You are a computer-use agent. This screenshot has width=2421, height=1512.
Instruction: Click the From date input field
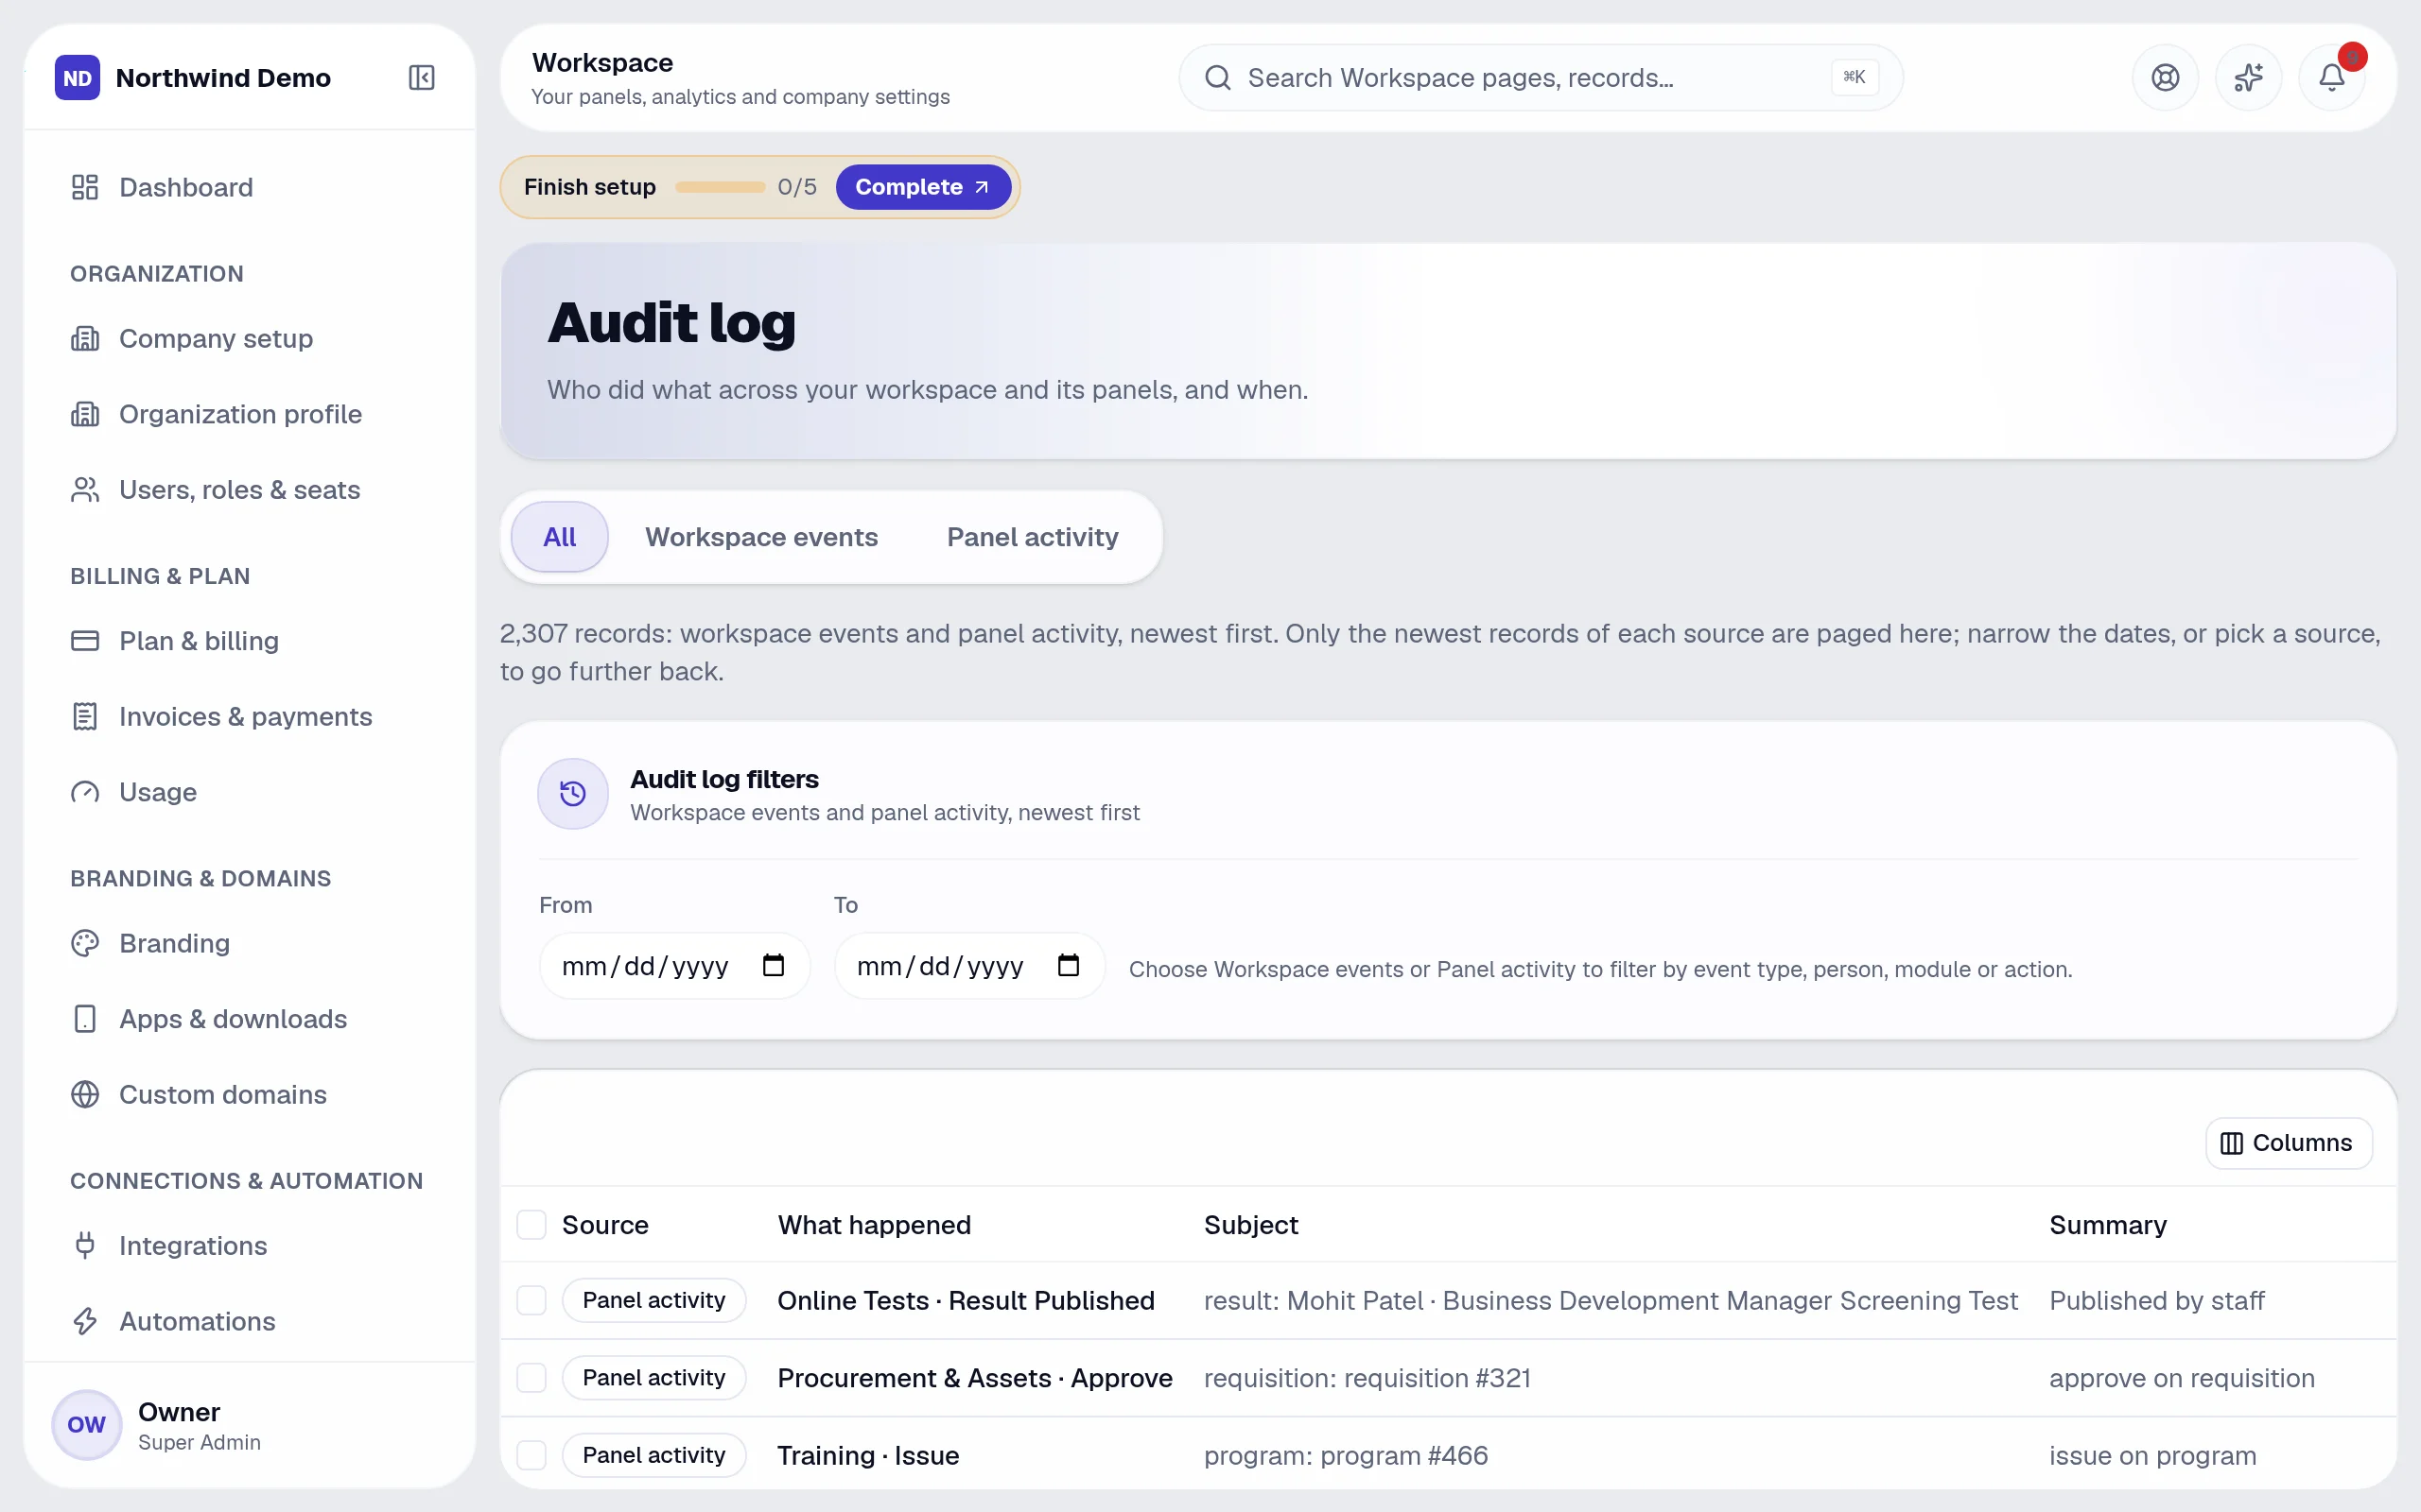(674, 965)
